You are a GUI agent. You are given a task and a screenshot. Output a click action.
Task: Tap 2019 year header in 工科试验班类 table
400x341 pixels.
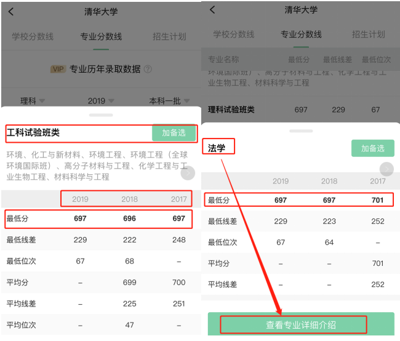click(80, 199)
